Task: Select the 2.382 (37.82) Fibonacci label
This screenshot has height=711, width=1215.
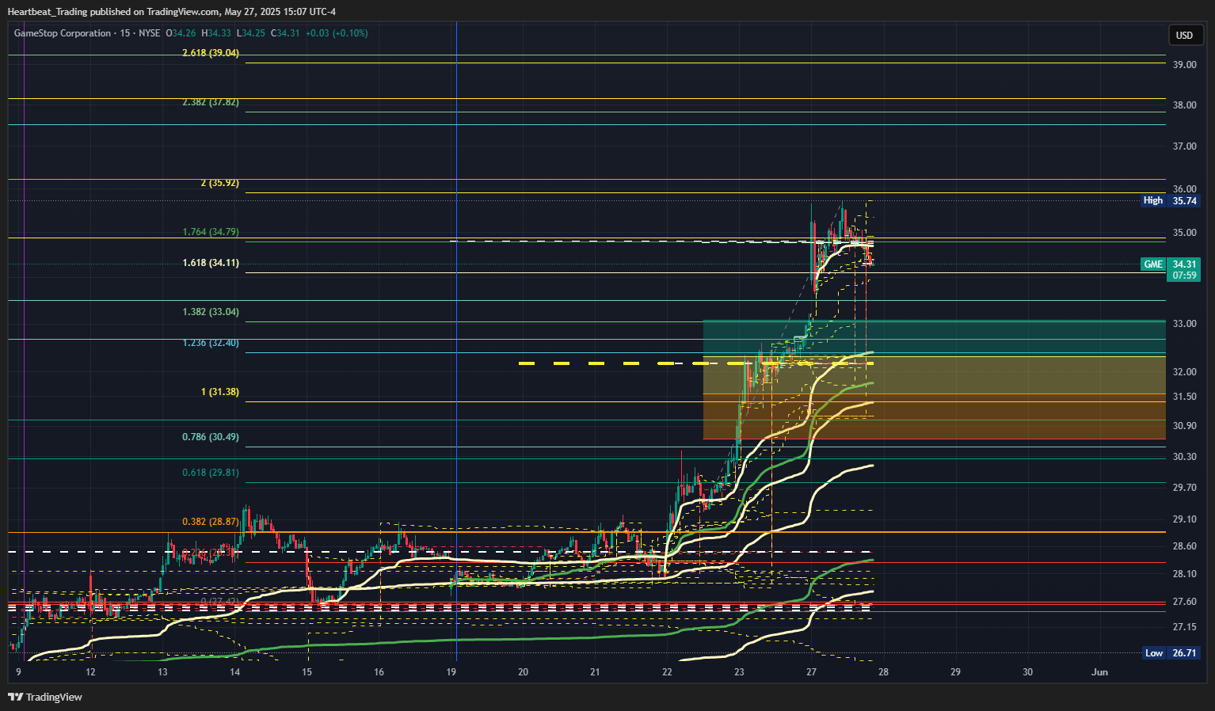Action: pyautogui.click(x=211, y=102)
